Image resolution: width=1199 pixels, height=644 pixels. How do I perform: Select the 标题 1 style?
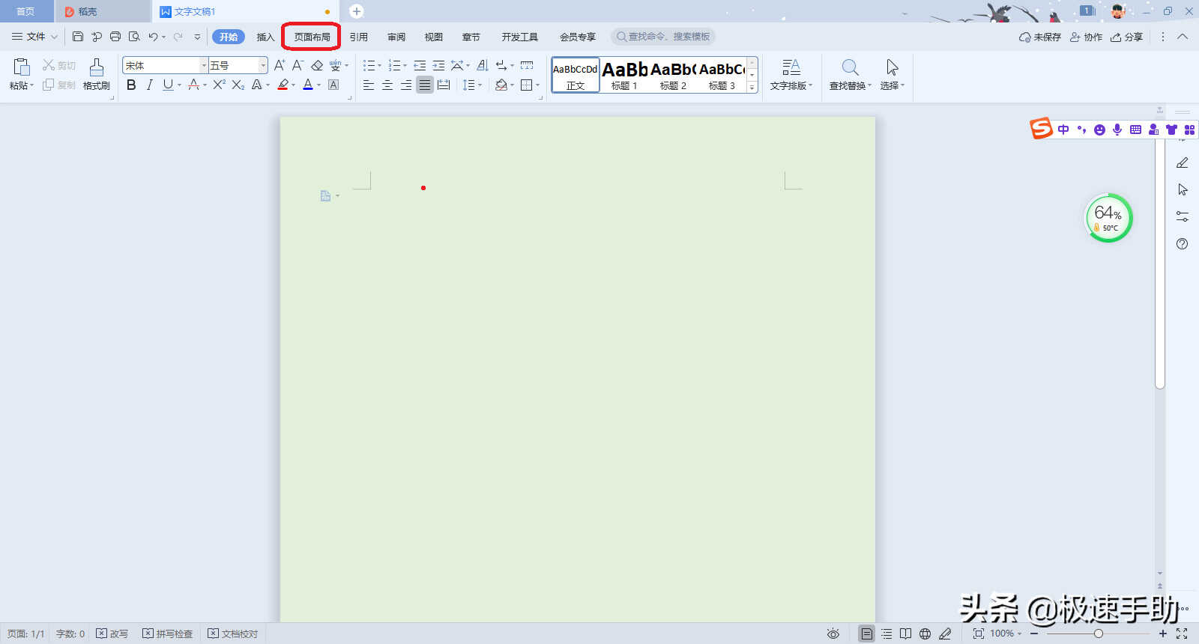624,75
